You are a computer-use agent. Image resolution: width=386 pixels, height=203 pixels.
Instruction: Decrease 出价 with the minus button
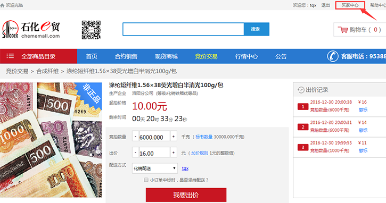click(x=136, y=153)
